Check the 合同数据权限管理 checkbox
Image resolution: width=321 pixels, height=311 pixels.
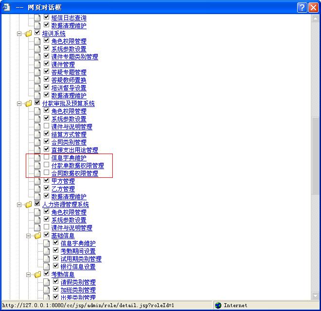point(47,173)
